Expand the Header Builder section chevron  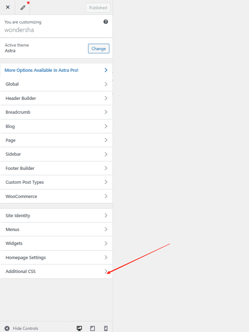106,98
